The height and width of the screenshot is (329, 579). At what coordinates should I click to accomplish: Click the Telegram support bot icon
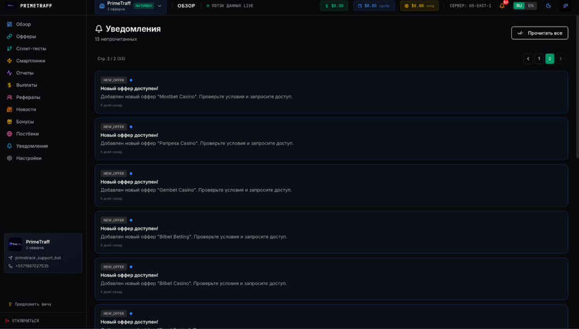pyautogui.click(x=10, y=258)
